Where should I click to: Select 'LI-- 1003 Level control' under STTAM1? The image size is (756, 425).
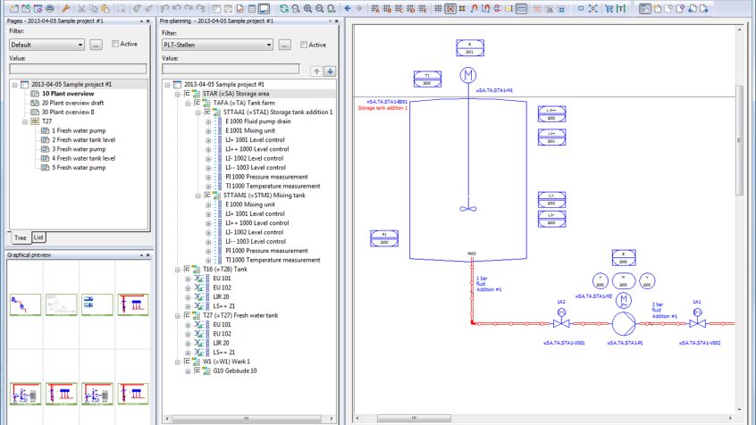pos(256,242)
